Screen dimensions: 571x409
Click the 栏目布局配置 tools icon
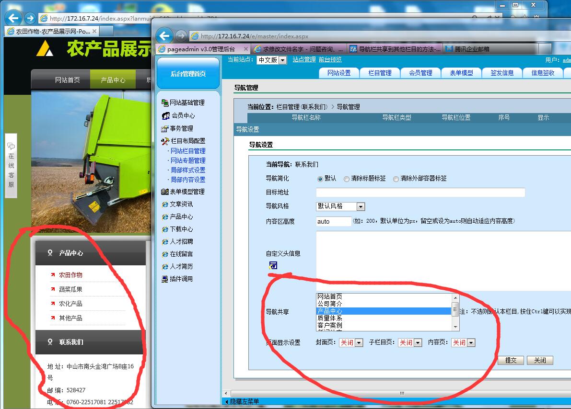point(165,141)
